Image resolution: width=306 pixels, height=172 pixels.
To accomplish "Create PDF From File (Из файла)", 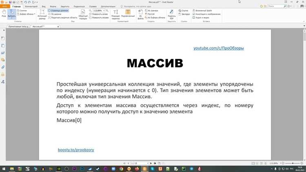I will pos(140,14).
